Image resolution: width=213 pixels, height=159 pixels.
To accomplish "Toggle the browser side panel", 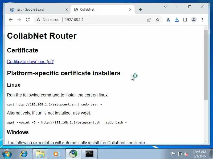I will coord(185,20).
